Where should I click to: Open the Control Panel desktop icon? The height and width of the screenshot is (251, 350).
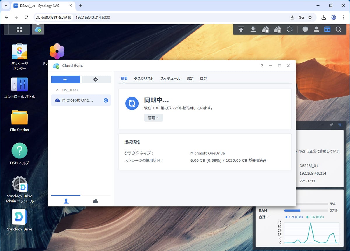pos(20,85)
